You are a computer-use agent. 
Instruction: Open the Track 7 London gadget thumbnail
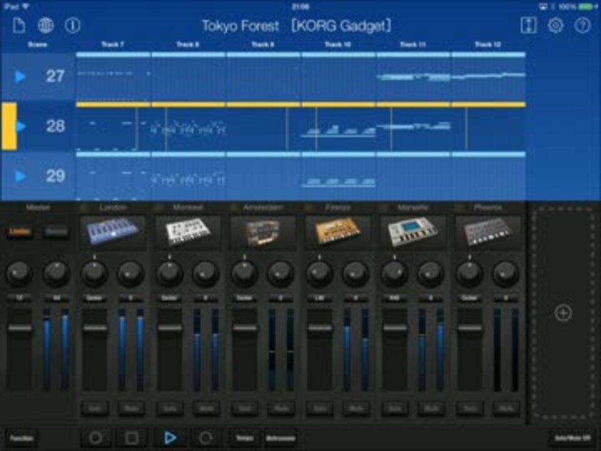113,232
